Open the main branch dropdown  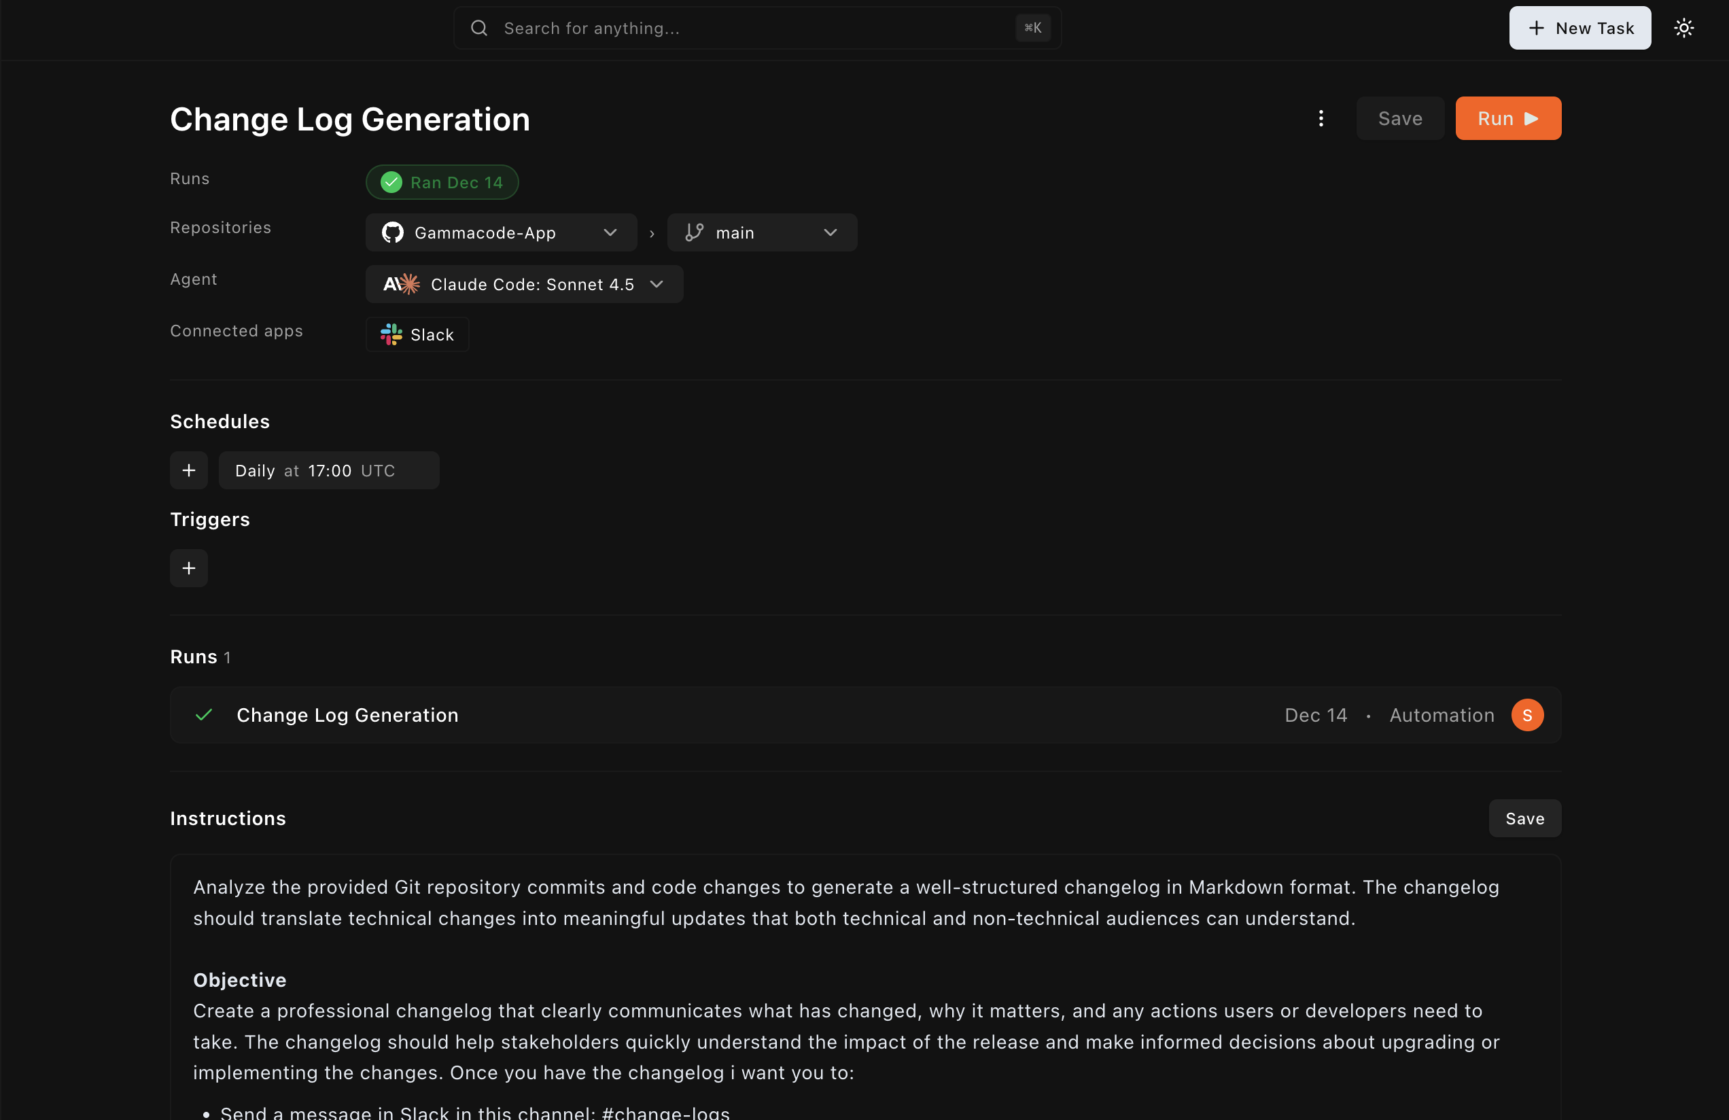pyautogui.click(x=830, y=232)
